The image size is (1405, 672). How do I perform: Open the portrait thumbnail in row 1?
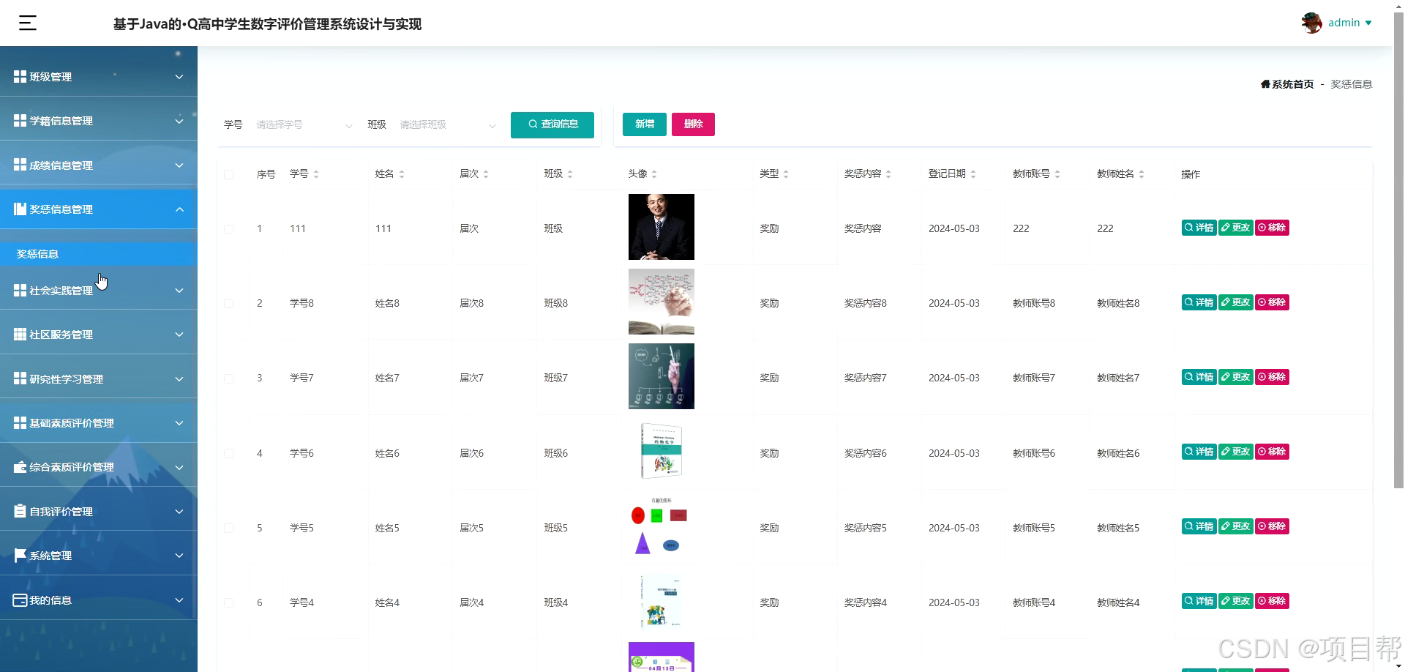(x=662, y=227)
